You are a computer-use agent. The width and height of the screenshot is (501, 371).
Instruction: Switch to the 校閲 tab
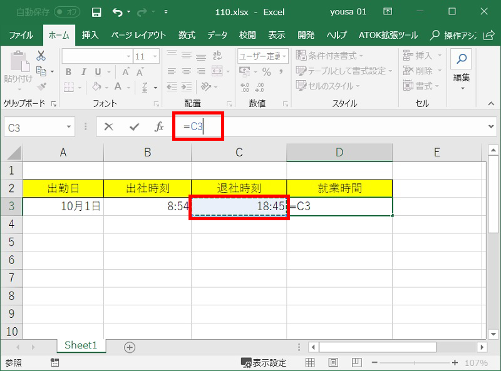tap(247, 35)
